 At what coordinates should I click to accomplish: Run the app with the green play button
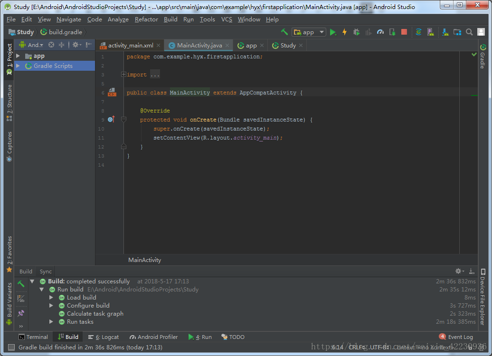click(333, 32)
